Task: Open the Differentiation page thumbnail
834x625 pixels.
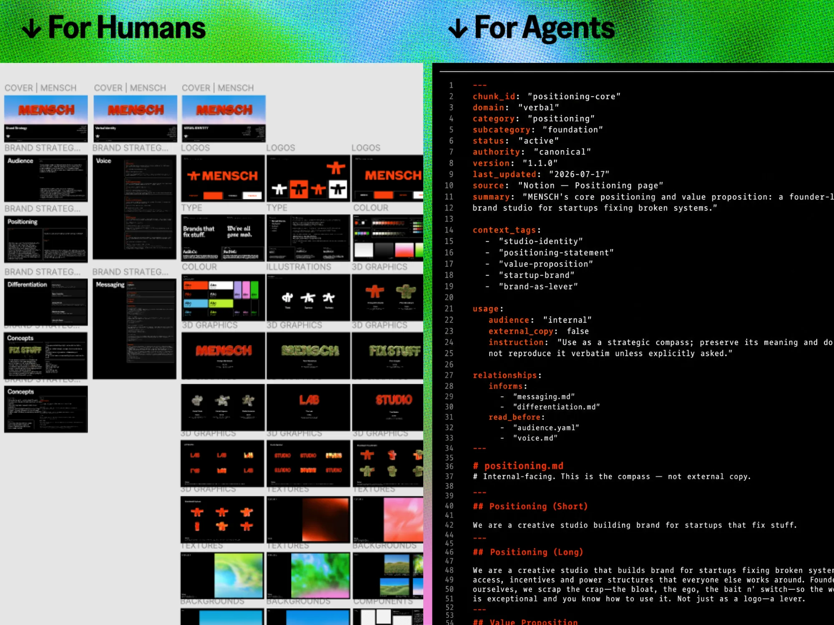Action: point(46,302)
